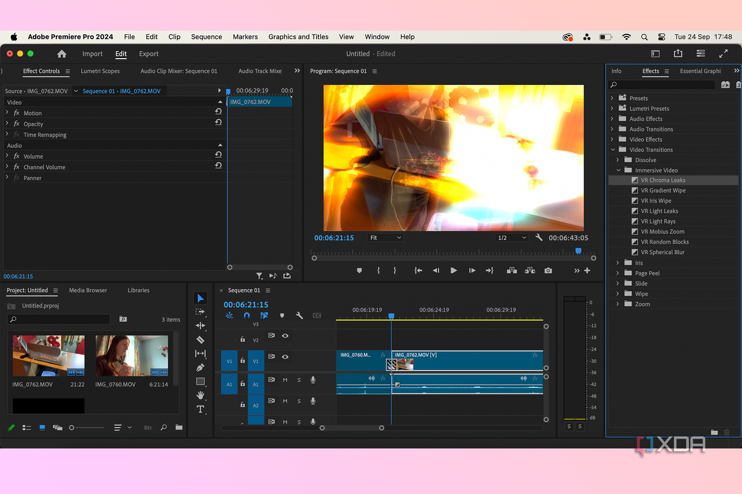Switch to Media Browser tab
The image size is (742, 494).
click(x=88, y=290)
